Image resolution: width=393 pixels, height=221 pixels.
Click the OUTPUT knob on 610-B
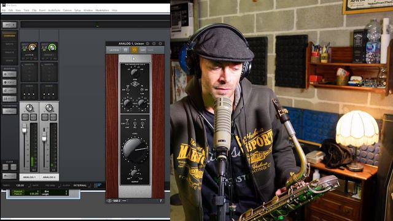(x=135, y=173)
